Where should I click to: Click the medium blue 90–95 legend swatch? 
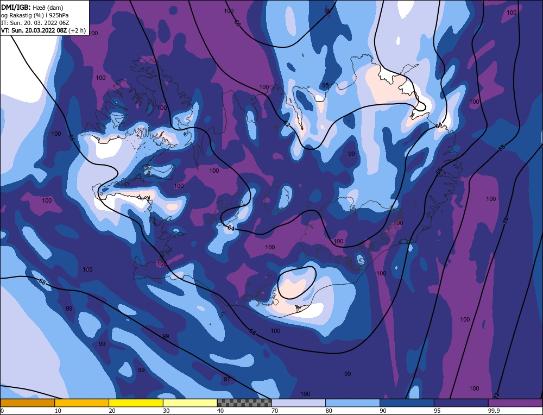point(407,403)
